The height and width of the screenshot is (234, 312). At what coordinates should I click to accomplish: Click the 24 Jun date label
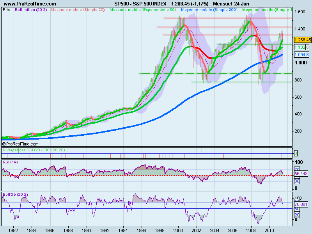[x=241, y=4]
